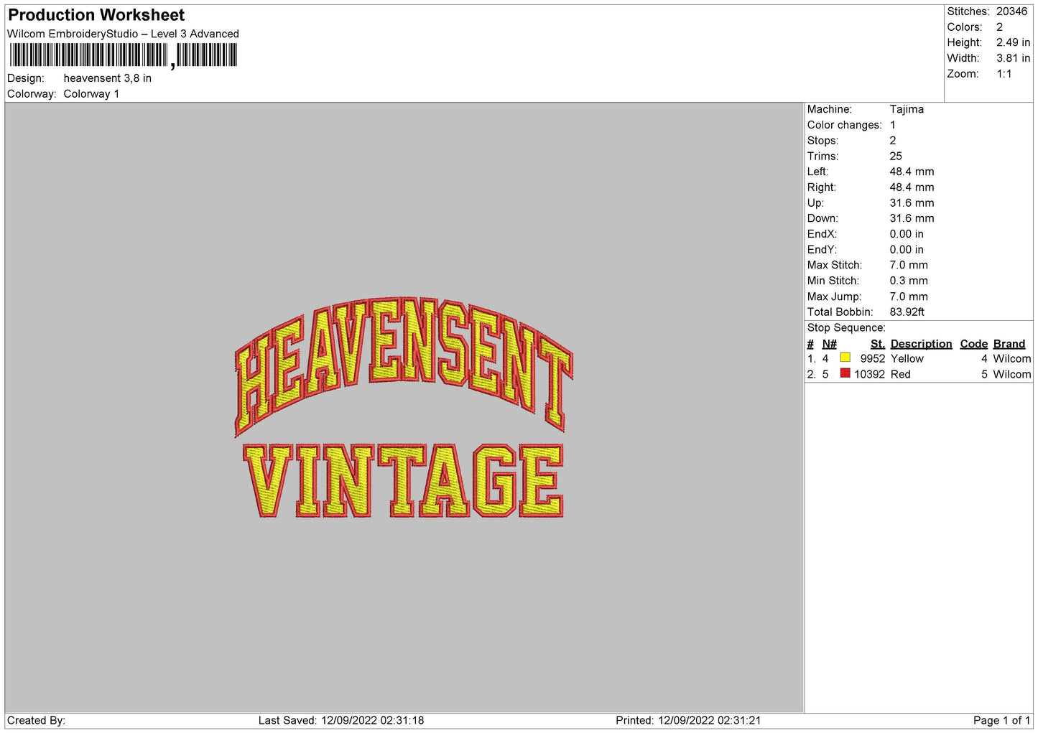Click stitch count 9952 in Yellow row
The width and height of the screenshot is (1038, 733).
[873, 359]
